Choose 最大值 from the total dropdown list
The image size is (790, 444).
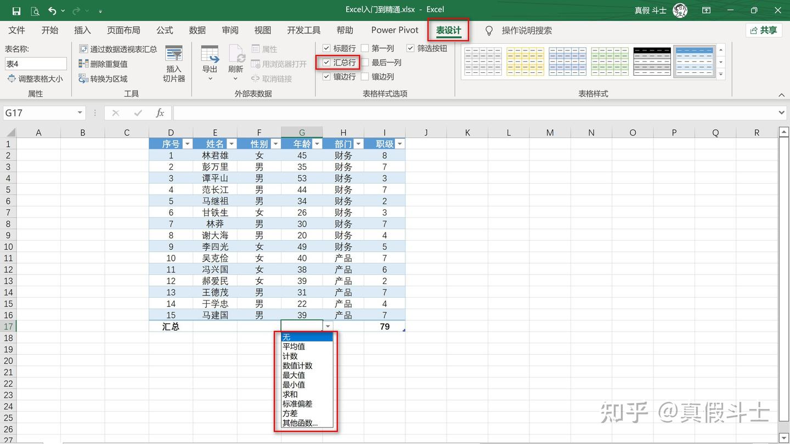[x=307, y=375]
